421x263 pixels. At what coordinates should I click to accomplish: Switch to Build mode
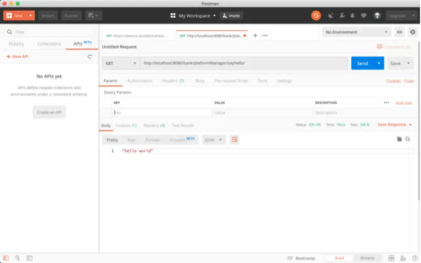[x=340, y=258]
